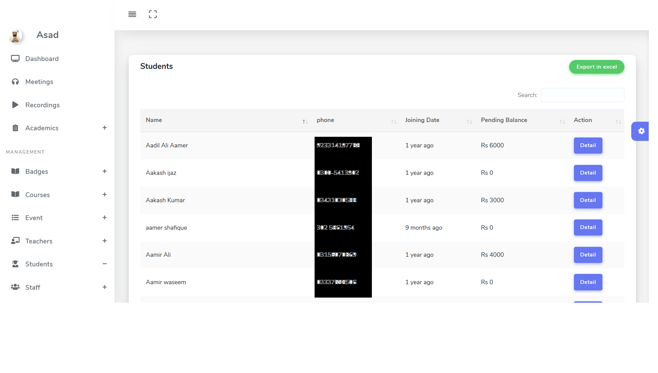Open Staff menu item
This screenshot has width=658, height=373.
click(57, 287)
